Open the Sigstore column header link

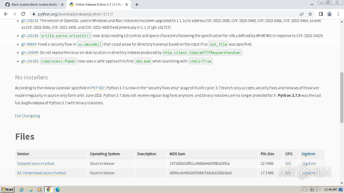pos(308,154)
